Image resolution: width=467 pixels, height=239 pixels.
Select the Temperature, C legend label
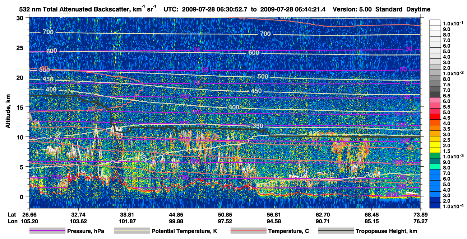(x=288, y=231)
